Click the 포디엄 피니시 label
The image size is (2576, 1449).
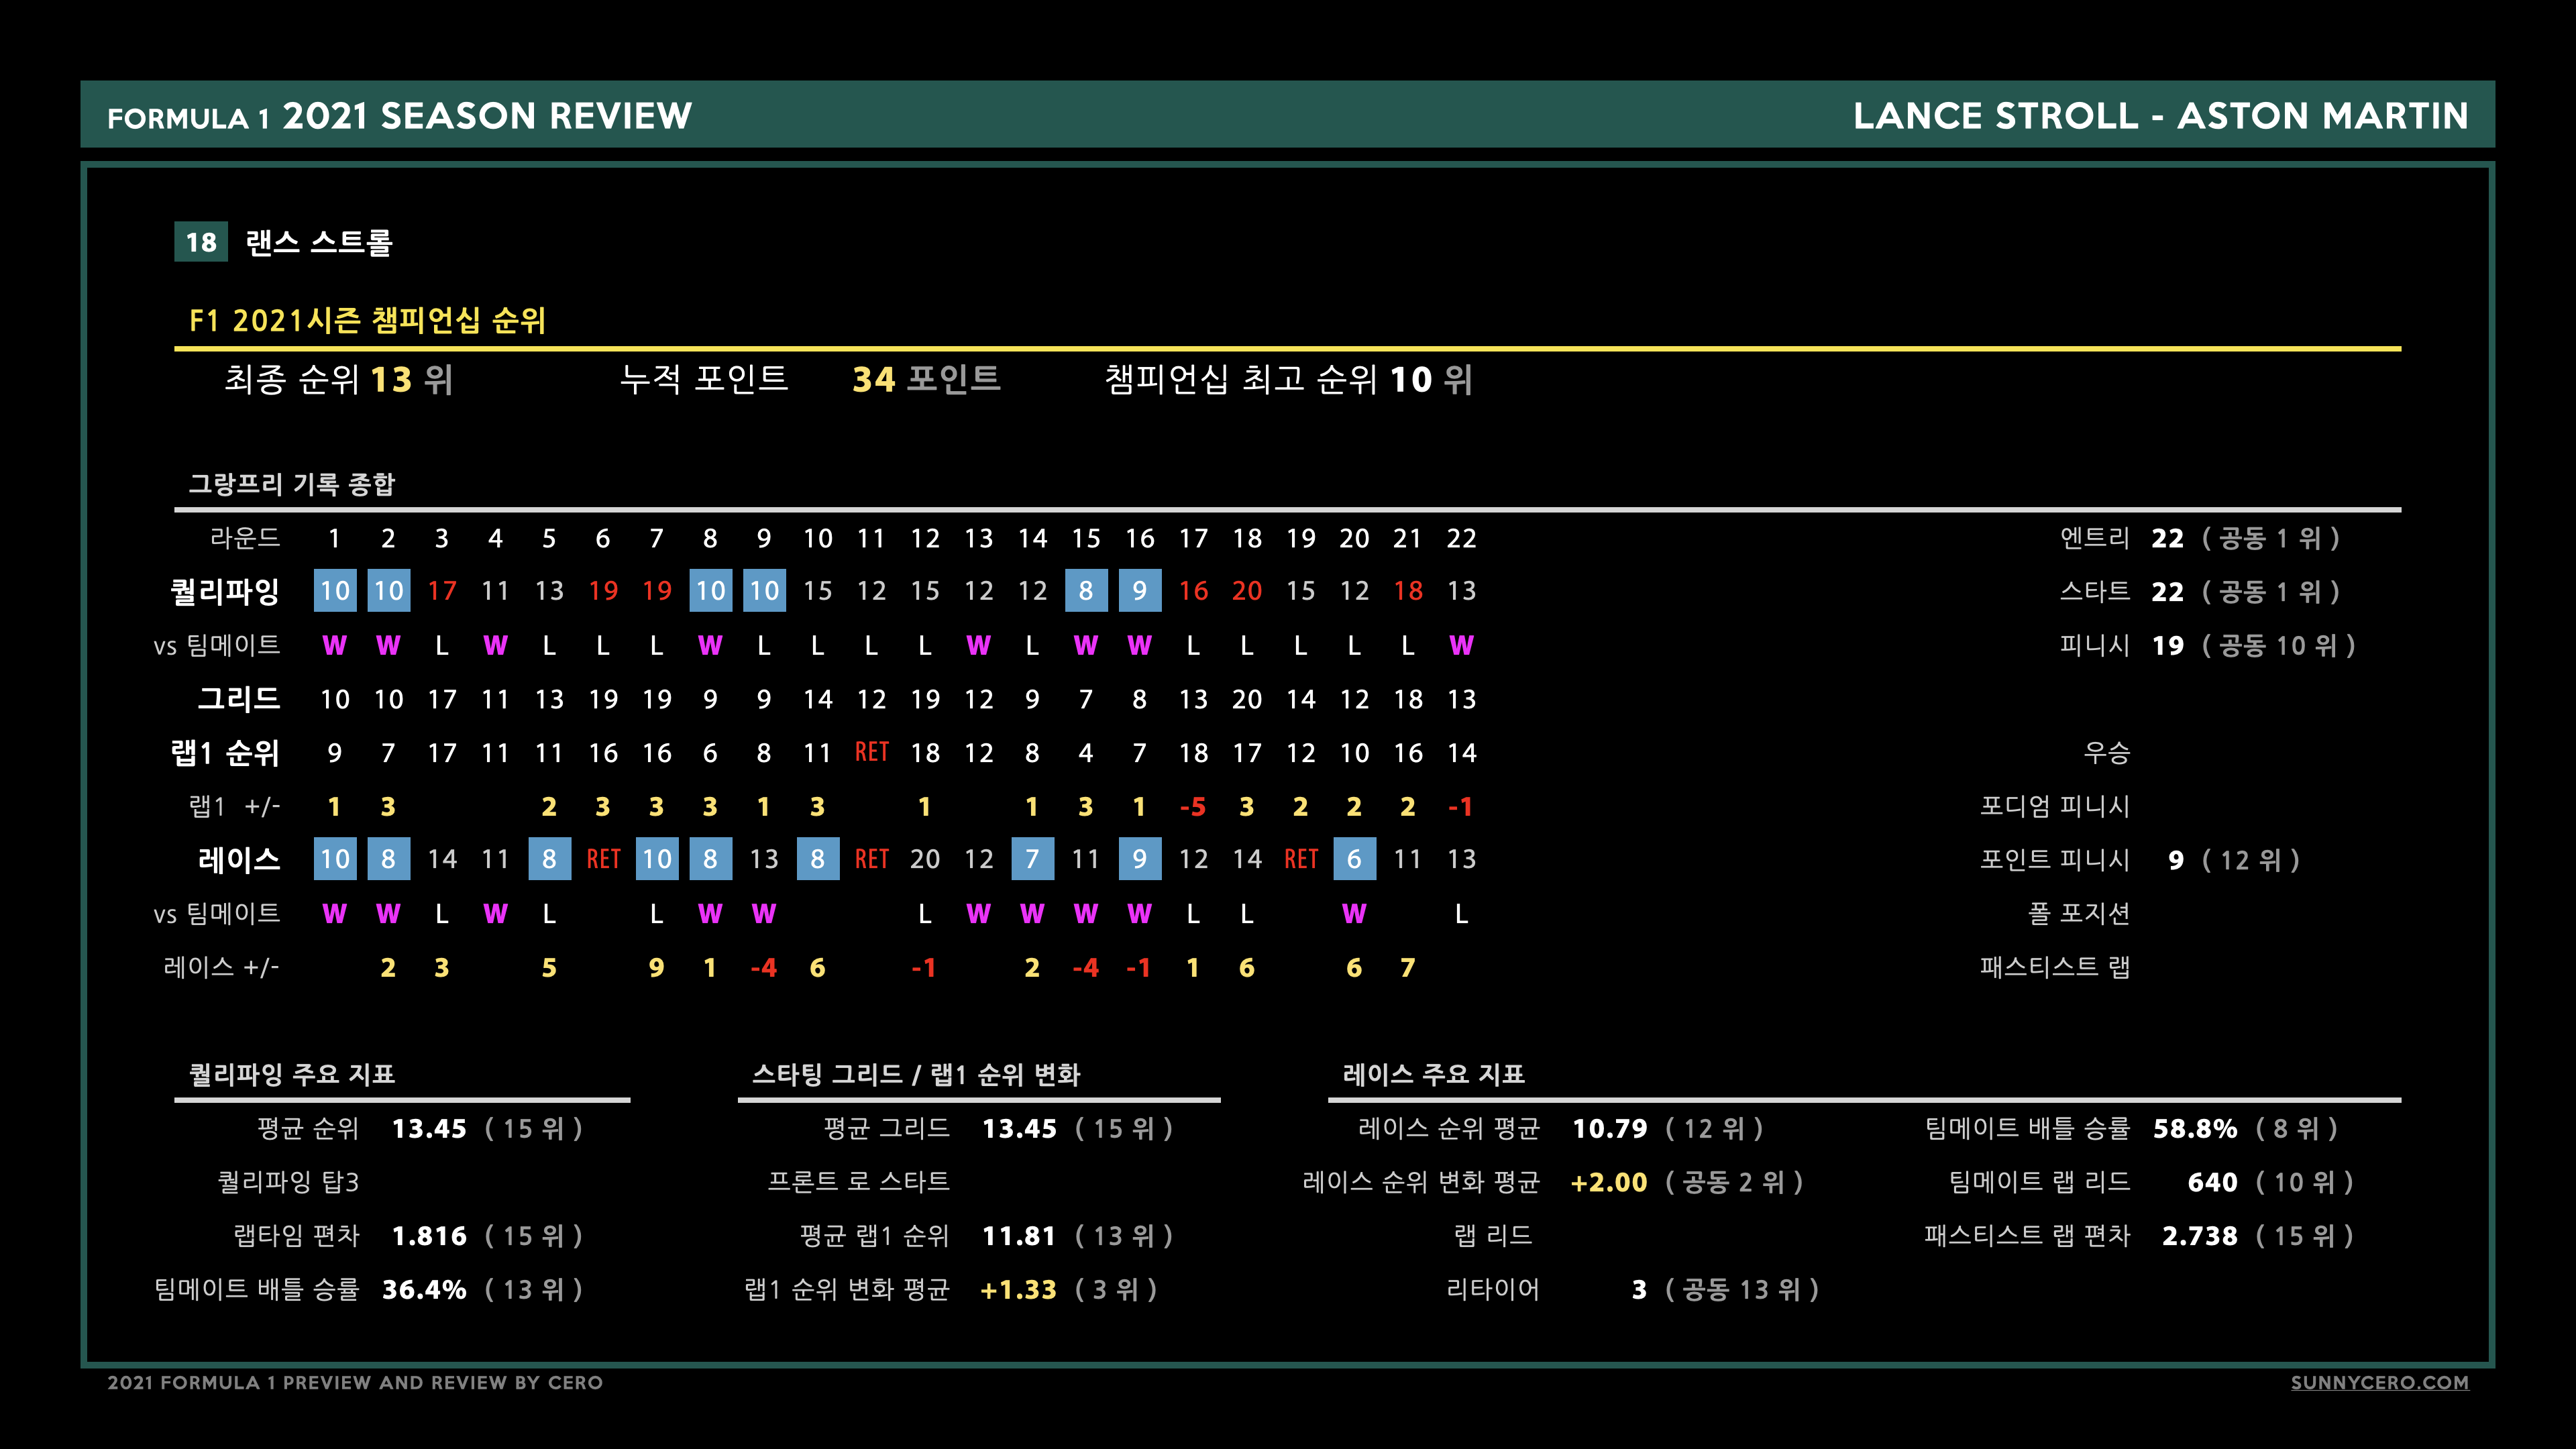2055,806
